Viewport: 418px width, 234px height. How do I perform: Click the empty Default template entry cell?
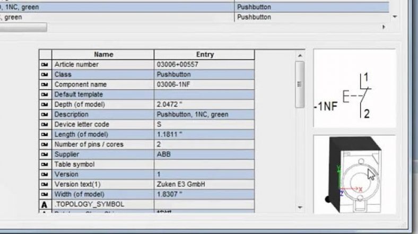(204, 94)
